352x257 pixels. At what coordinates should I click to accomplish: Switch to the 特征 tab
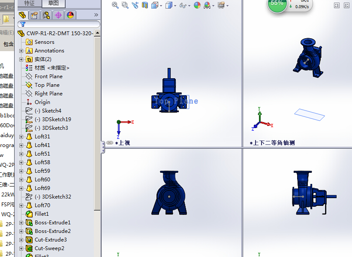pos(30,3)
